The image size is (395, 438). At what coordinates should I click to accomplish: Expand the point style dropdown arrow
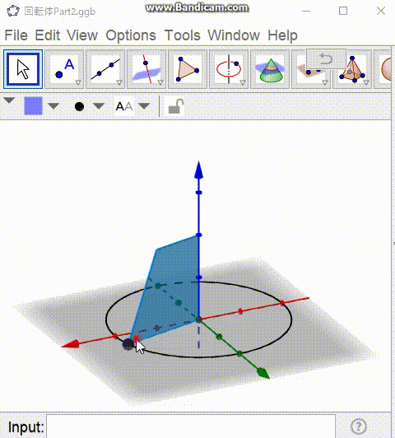click(x=99, y=106)
